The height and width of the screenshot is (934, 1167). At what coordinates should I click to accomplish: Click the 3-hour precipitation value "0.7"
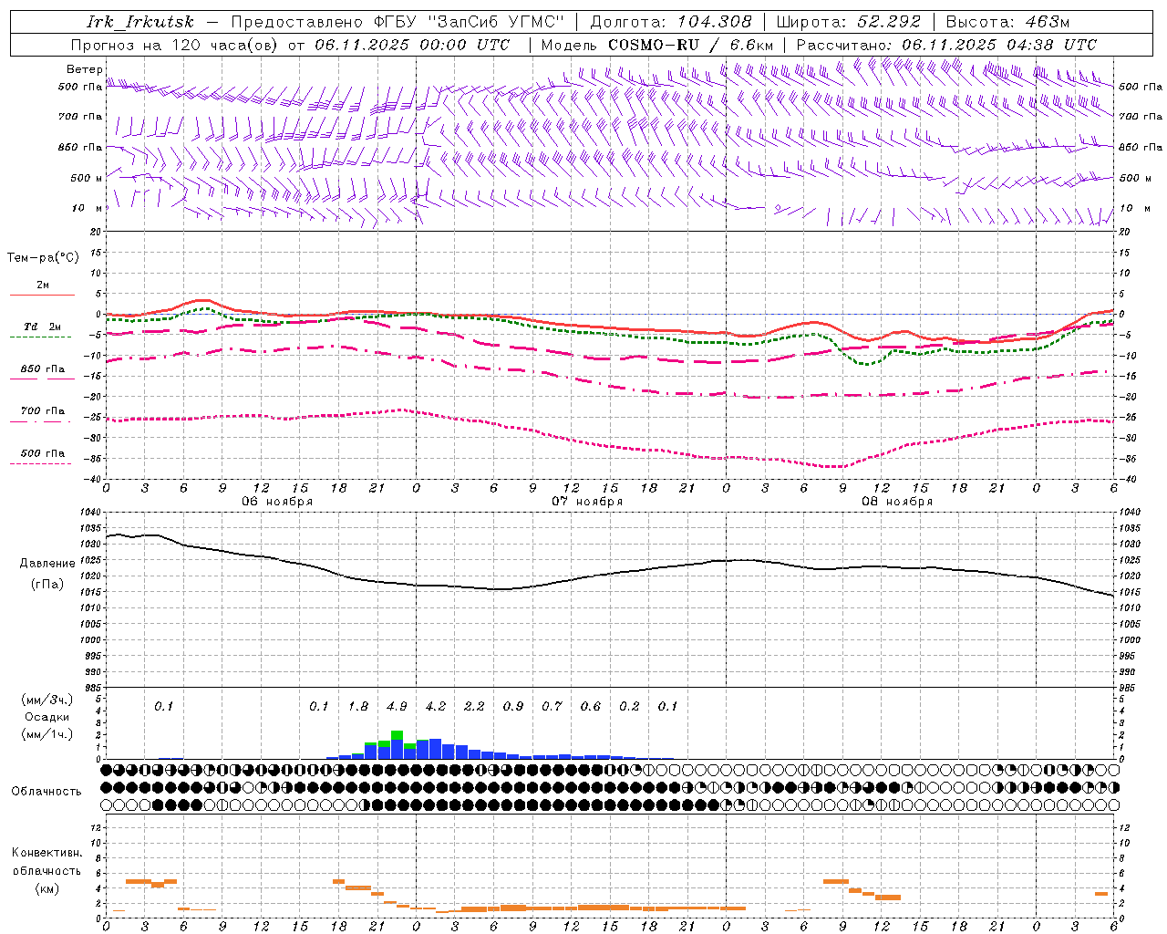coord(552,706)
